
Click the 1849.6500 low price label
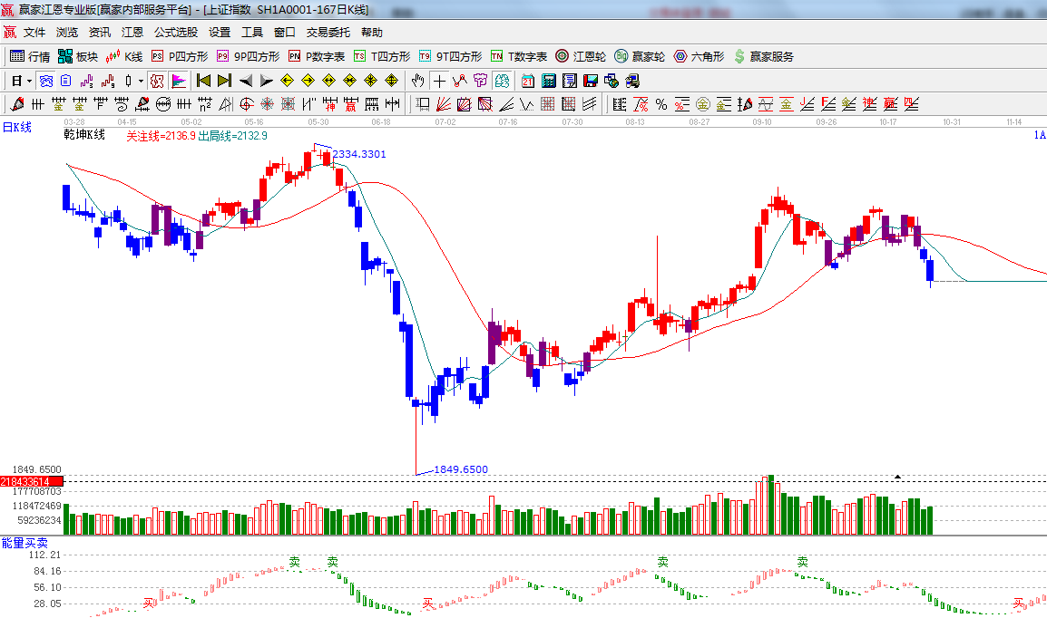[x=461, y=469]
